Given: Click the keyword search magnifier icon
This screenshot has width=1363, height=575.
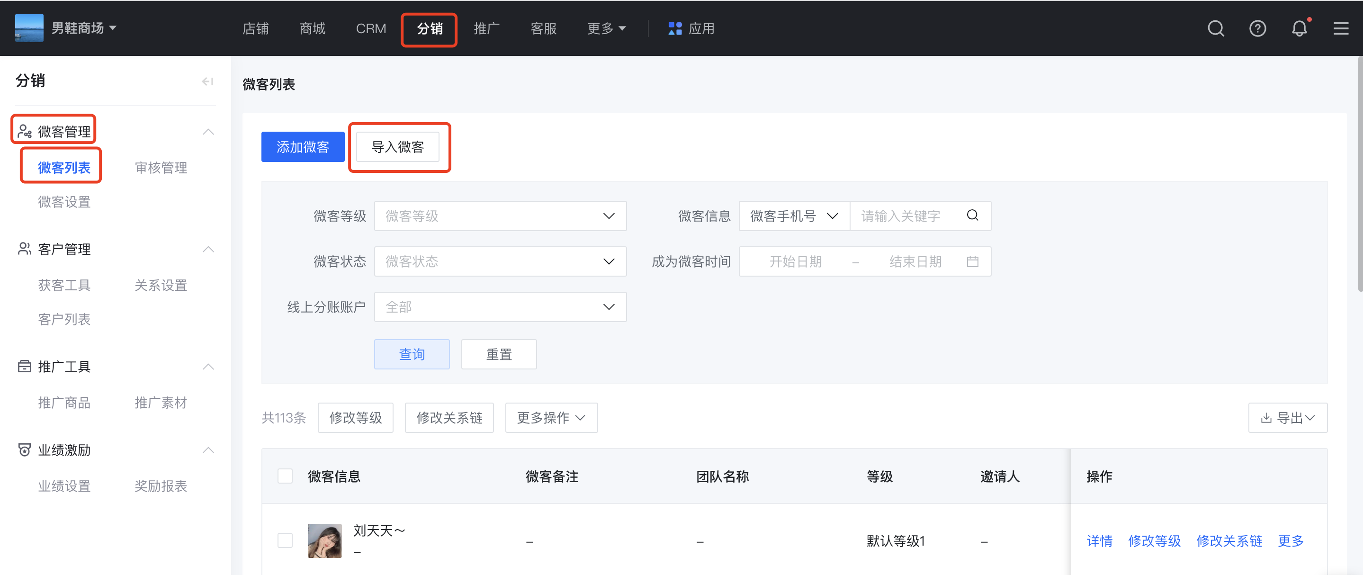Looking at the screenshot, I should [x=972, y=216].
